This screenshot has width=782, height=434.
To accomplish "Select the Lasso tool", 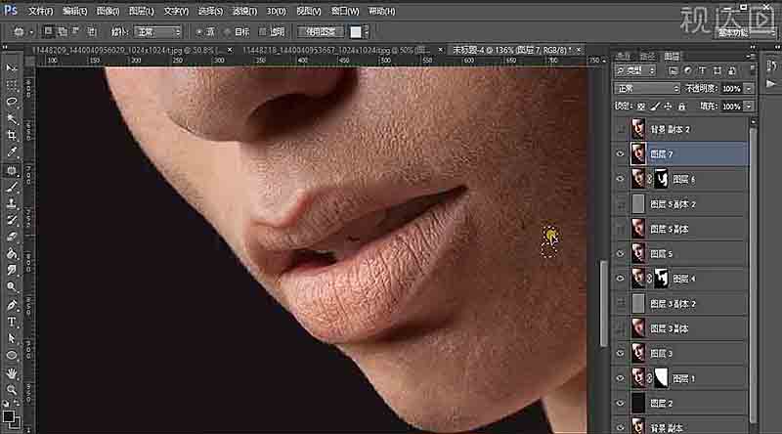I will coord(12,102).
